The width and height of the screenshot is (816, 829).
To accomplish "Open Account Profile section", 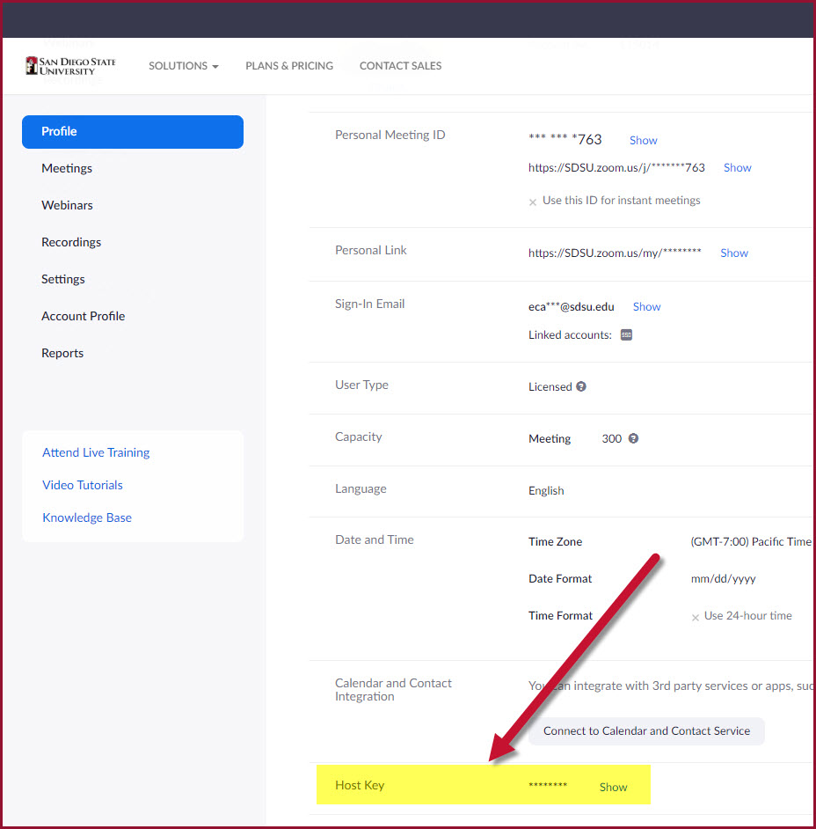I will (83, 316).
